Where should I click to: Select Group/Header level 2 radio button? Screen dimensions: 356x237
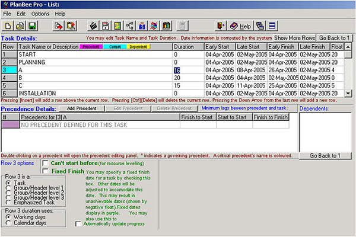[x=8, y=193]
